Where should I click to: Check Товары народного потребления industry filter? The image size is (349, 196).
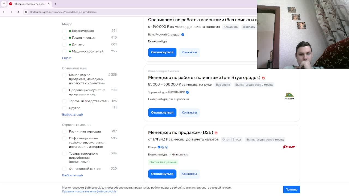click(64, 154)
